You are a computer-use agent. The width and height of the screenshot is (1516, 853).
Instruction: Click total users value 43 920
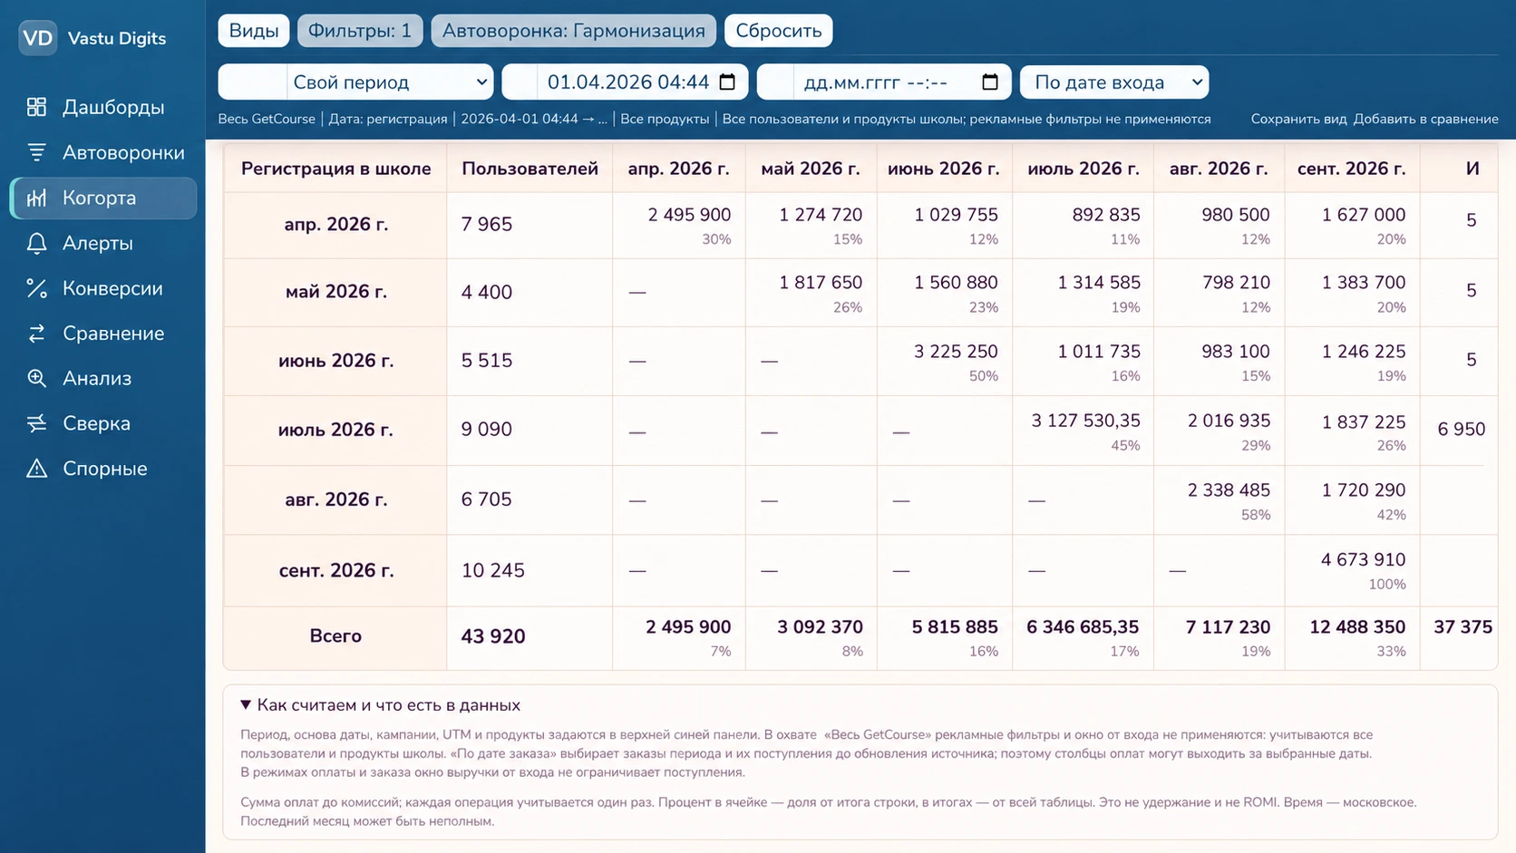[493, 636]
